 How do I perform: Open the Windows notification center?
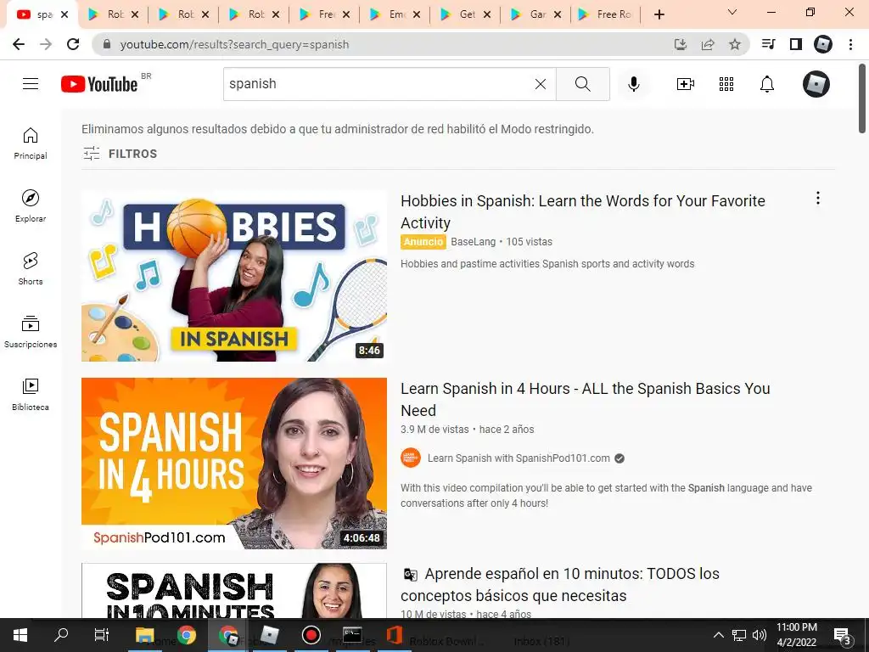pyautogui.click(x=843, y=635)
